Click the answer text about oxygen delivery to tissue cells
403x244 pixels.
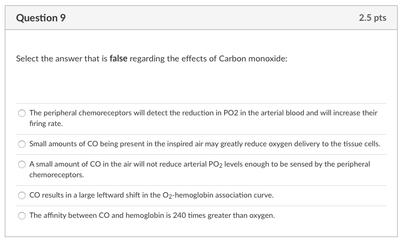[x=204, y=144]
